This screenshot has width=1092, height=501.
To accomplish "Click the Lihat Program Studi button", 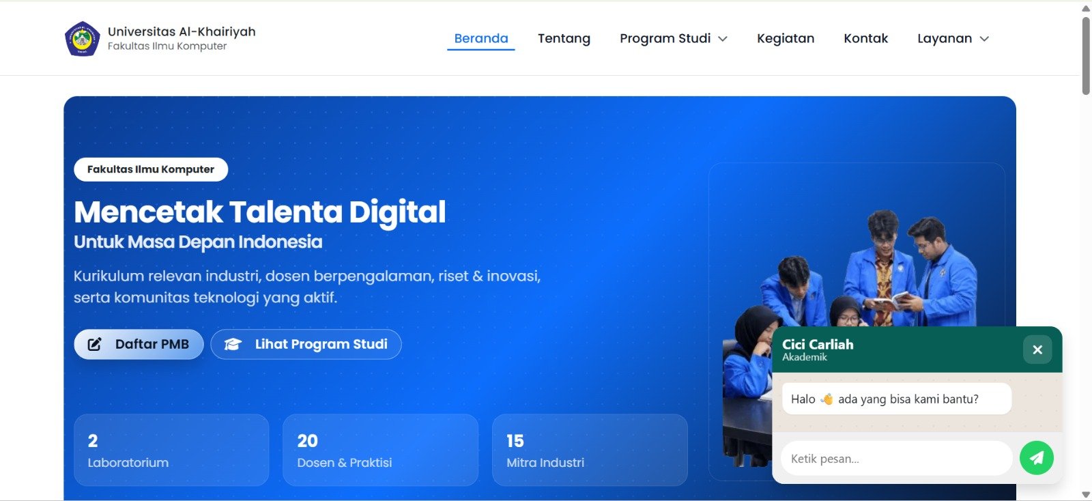I will [x=306, y=344].
